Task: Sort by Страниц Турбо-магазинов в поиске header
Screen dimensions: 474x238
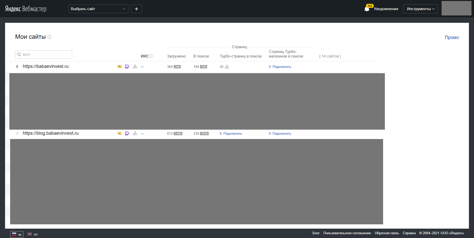Action: [286, 54]
